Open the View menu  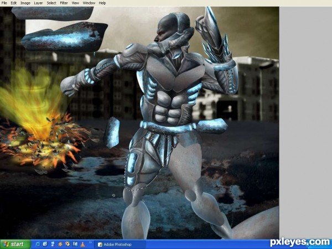coord(75,3)
